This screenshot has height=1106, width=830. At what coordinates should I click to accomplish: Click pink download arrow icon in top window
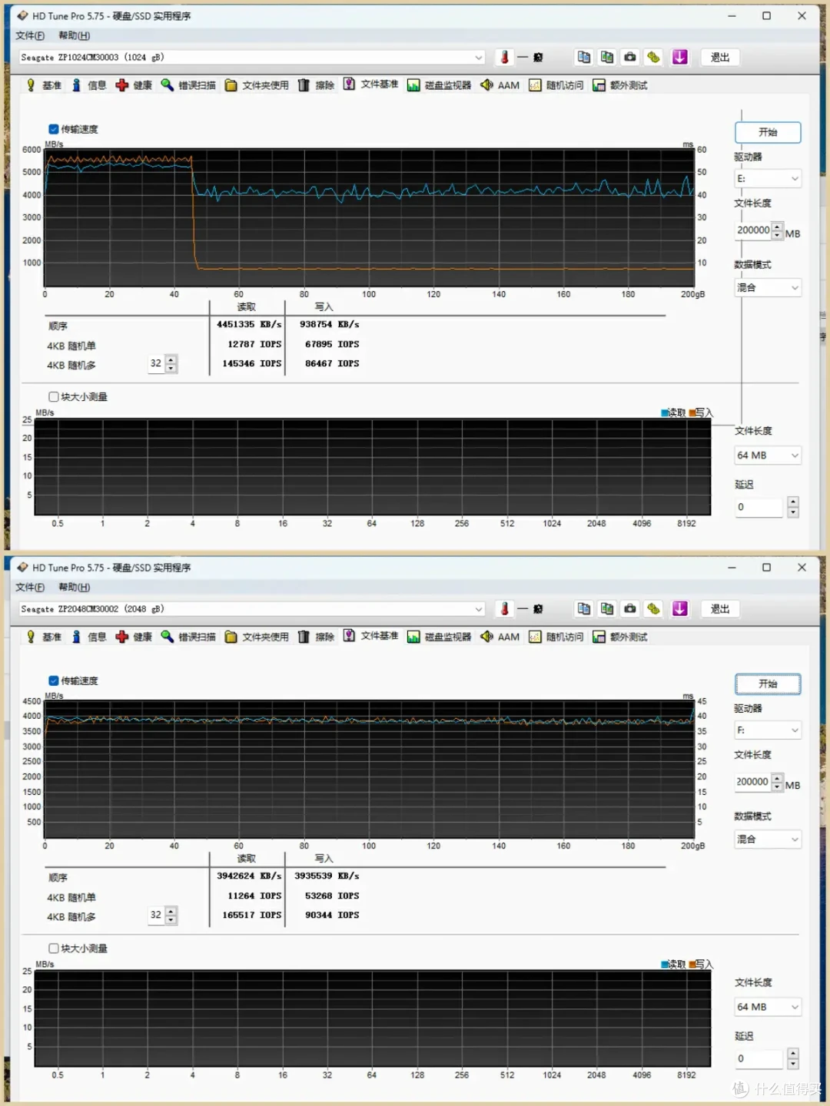[x=680, y=57]
